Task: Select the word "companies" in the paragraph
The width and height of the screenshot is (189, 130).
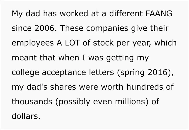Action: click(107, 29)
